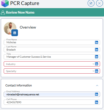Collapse the Contact Information section
The height and width of the screenshot is (110, 104).
coord(97,86)
